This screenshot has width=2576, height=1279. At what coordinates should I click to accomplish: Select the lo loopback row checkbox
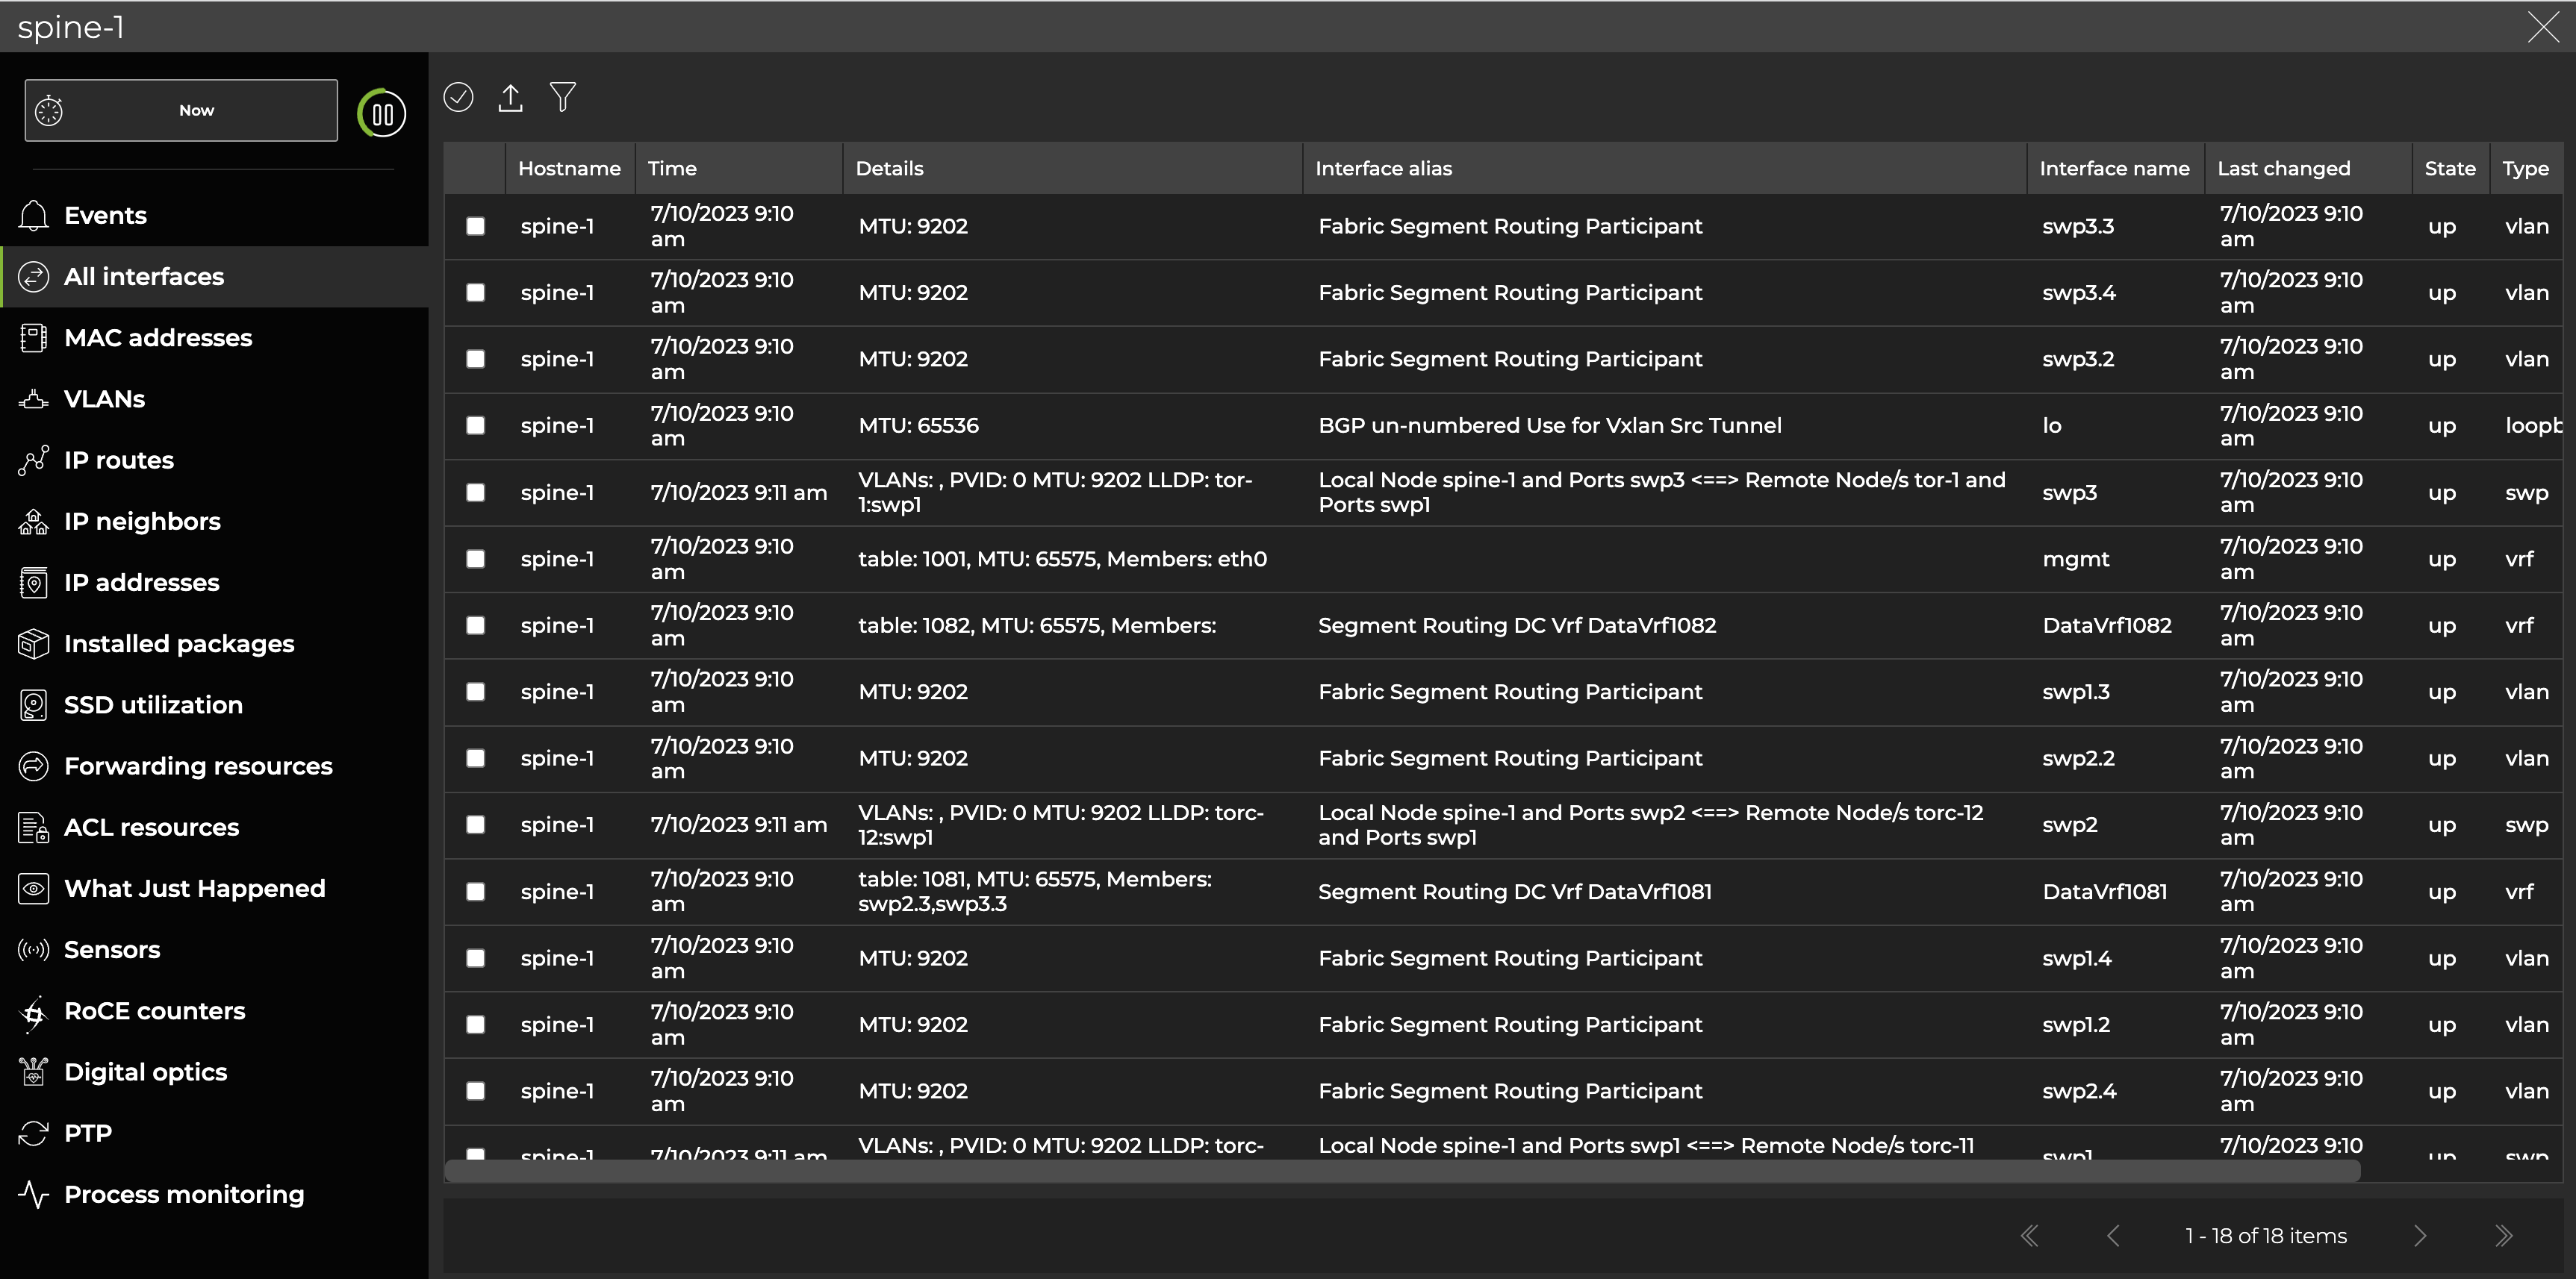[x=476, y=425]
